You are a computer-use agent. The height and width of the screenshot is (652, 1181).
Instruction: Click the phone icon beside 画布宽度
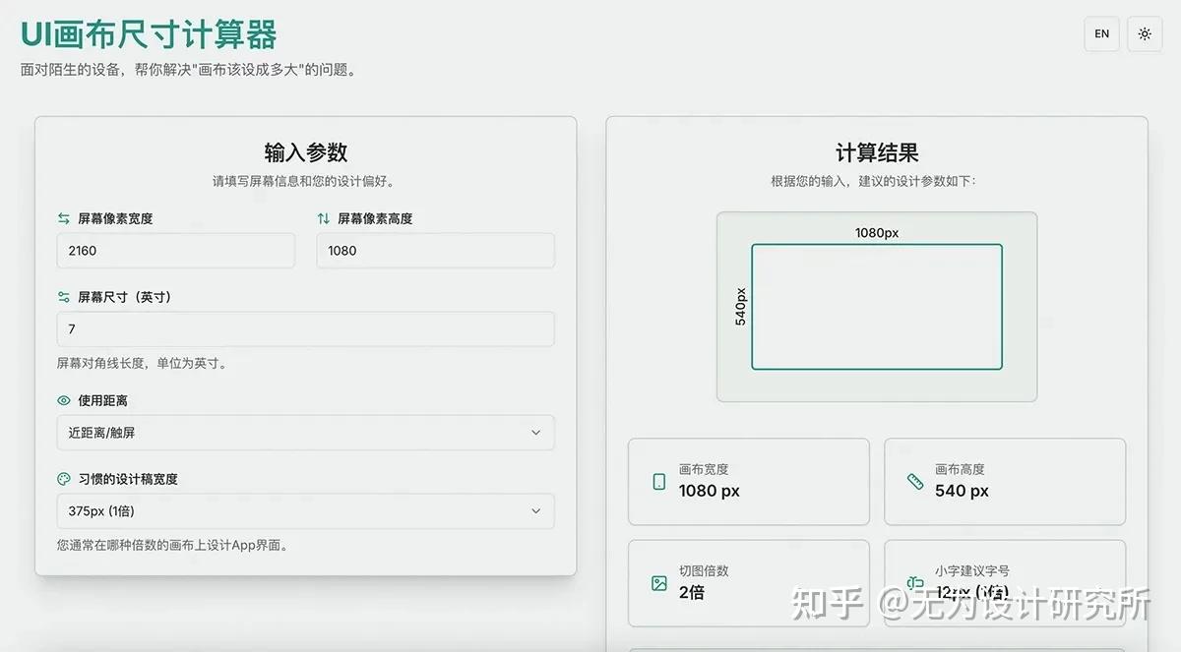pyautogui.click(x=658, y=481)
